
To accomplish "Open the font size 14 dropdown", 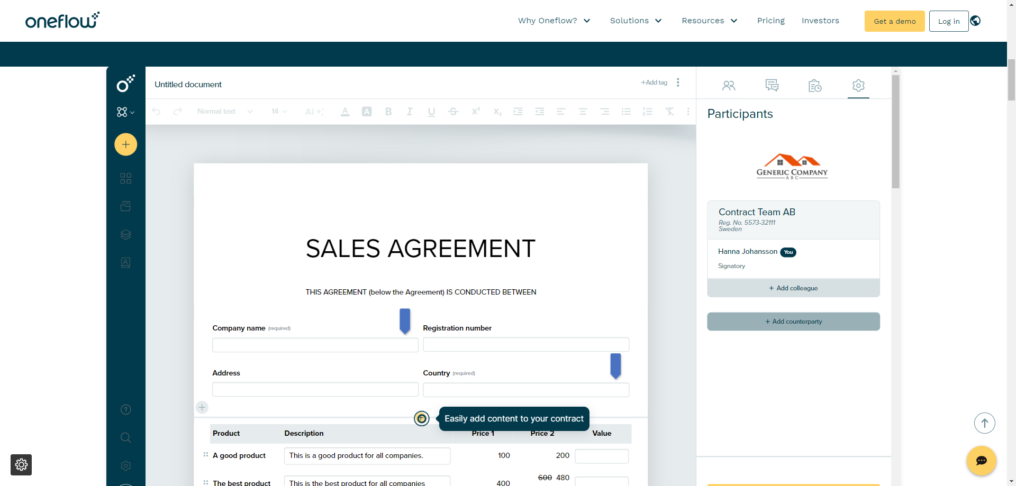I will [x=279, y=112].
